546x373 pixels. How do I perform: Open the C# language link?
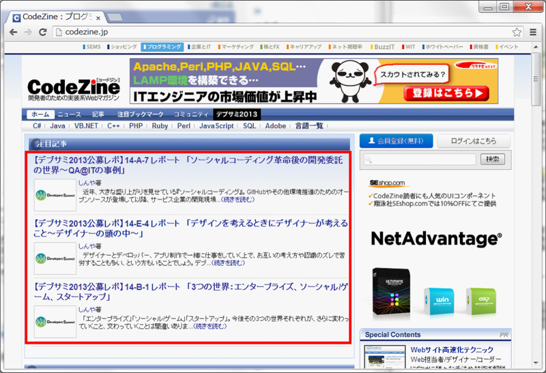coord(37,126)
